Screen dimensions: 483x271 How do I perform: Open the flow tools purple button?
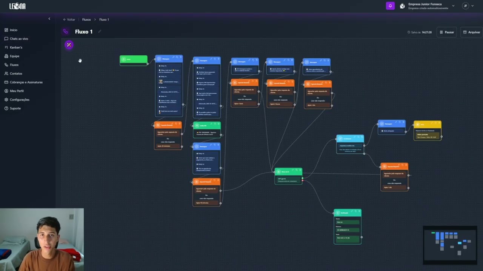click(69, 45)
